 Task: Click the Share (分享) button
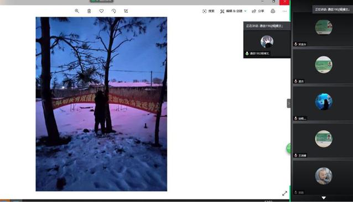pos(258,11)
